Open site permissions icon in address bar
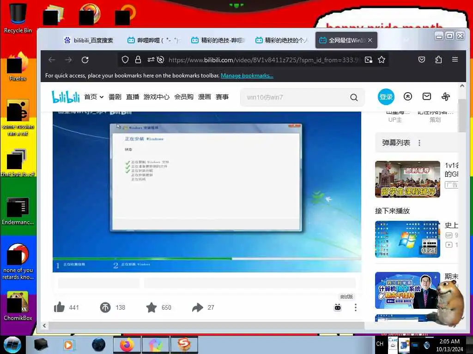Screen dimensions: 473x354 coord(151,59)
